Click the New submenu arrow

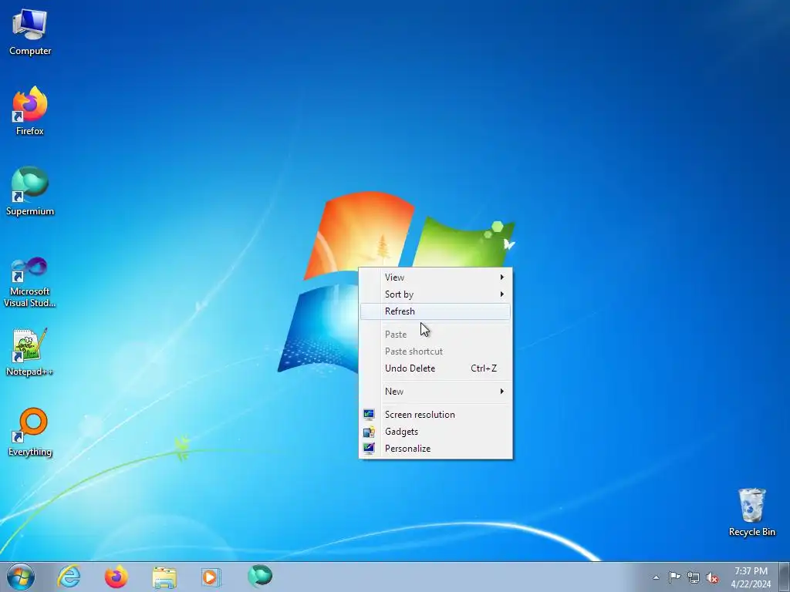pyautogui.click(x=501, y=392)
